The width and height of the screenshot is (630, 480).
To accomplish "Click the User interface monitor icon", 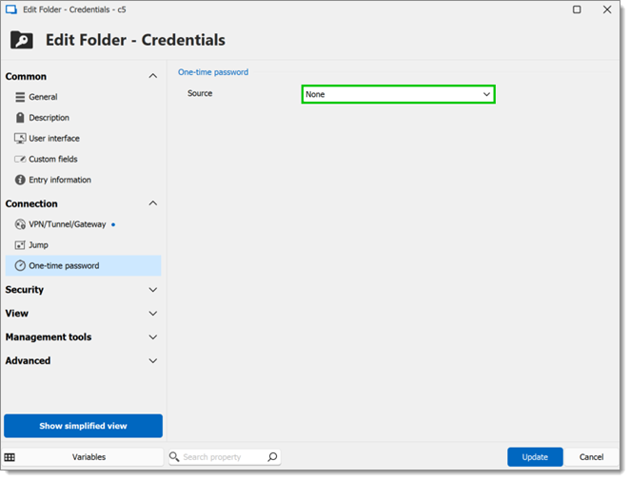I will [20, 139].
